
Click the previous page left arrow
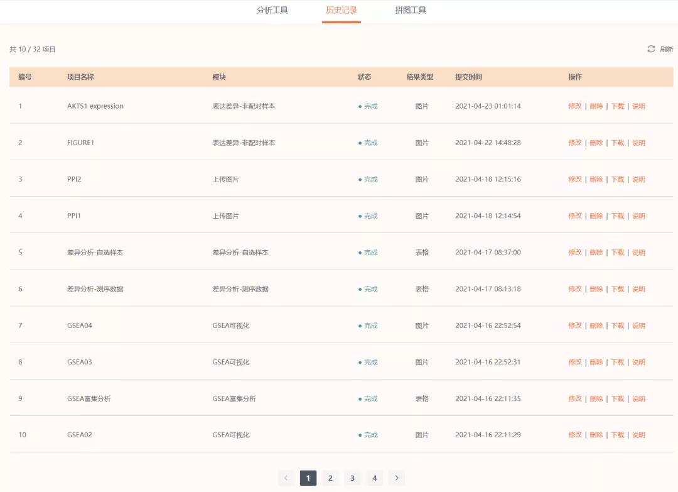coord(286,478)
